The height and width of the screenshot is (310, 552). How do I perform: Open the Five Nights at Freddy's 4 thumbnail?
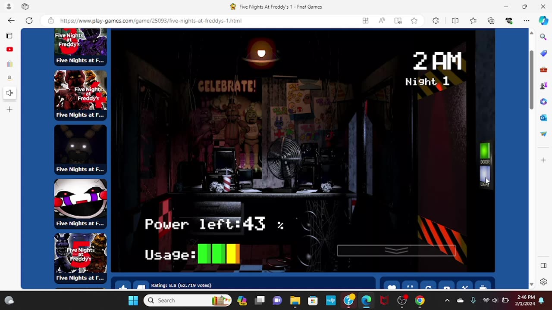point(81,95)
